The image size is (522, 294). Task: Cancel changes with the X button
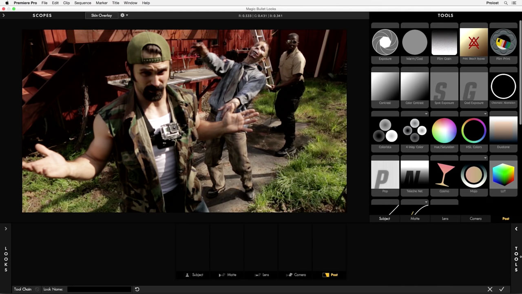(490, 289)
